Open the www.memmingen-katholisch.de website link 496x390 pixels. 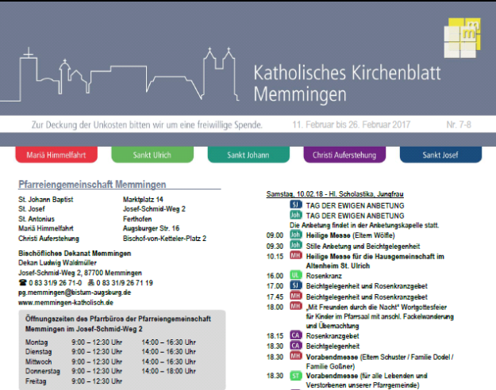[x=66, y=303]
